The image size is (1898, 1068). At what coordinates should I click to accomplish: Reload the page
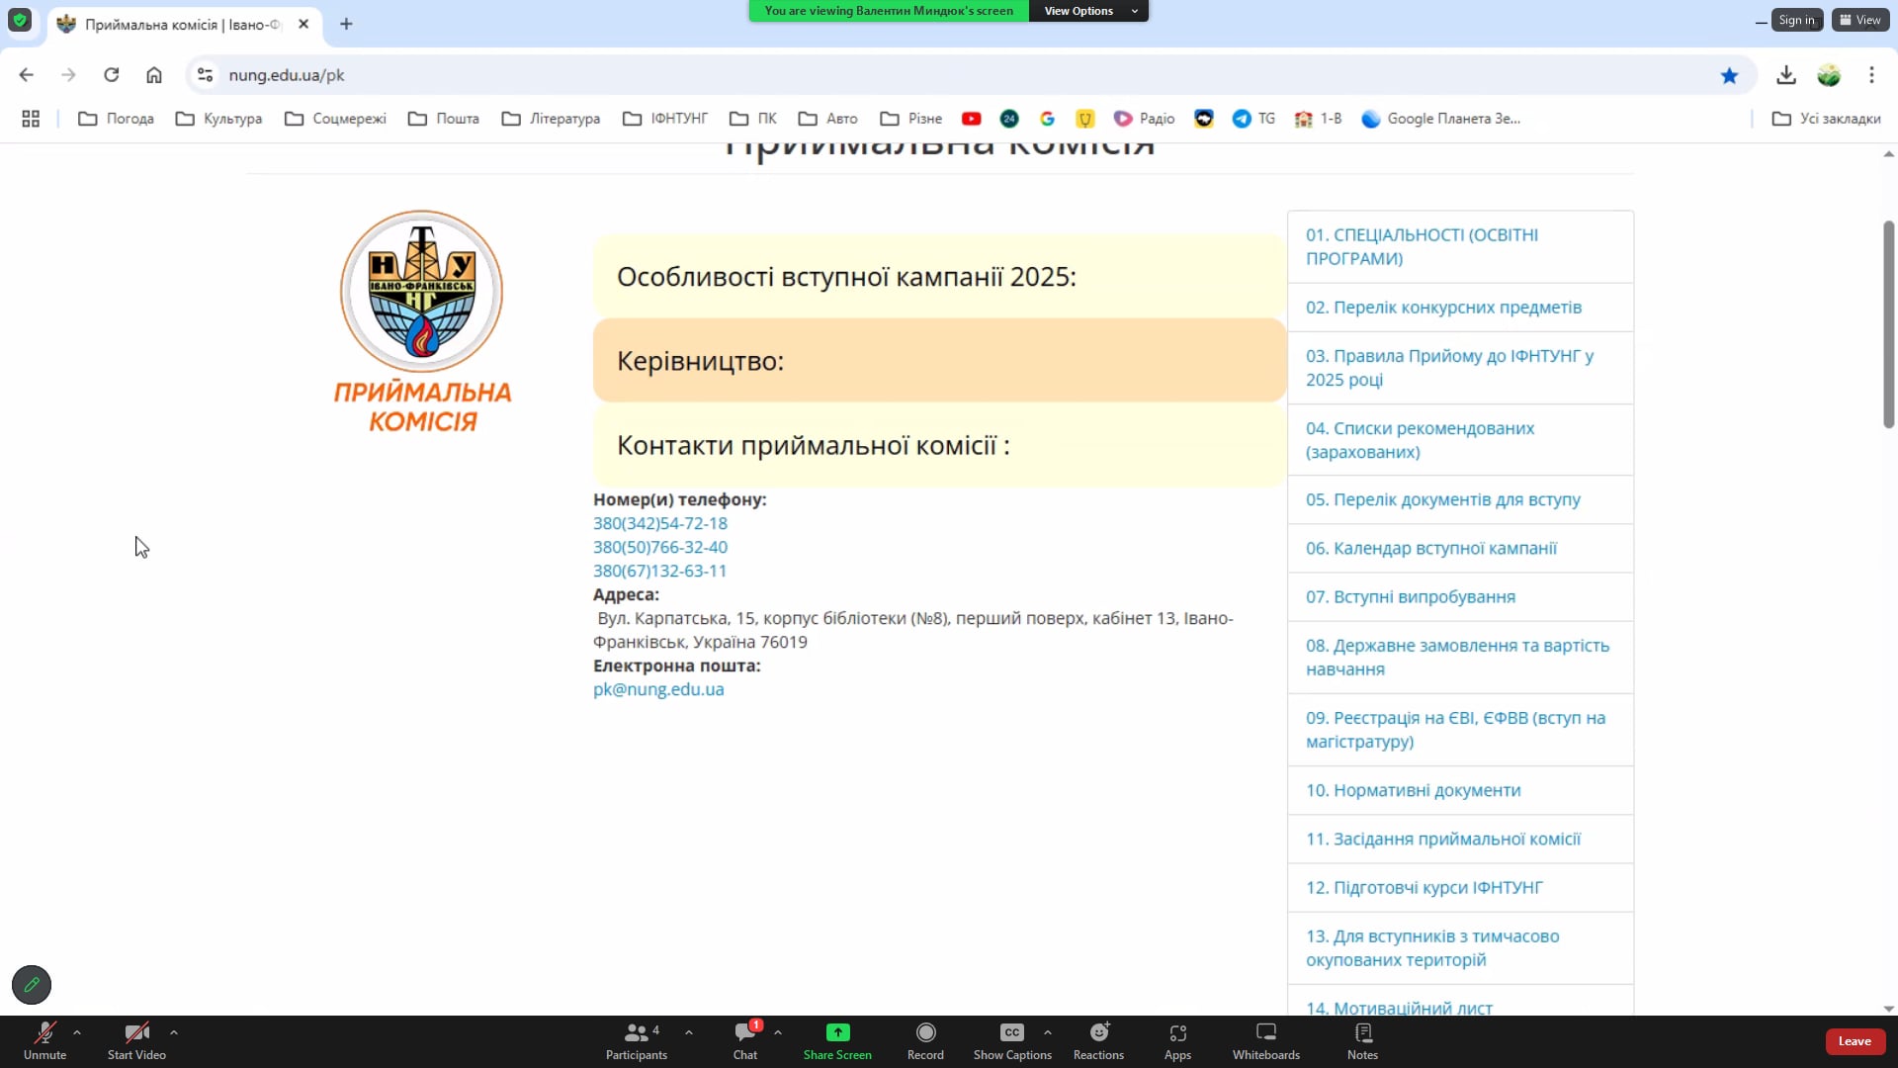point(112,75)
